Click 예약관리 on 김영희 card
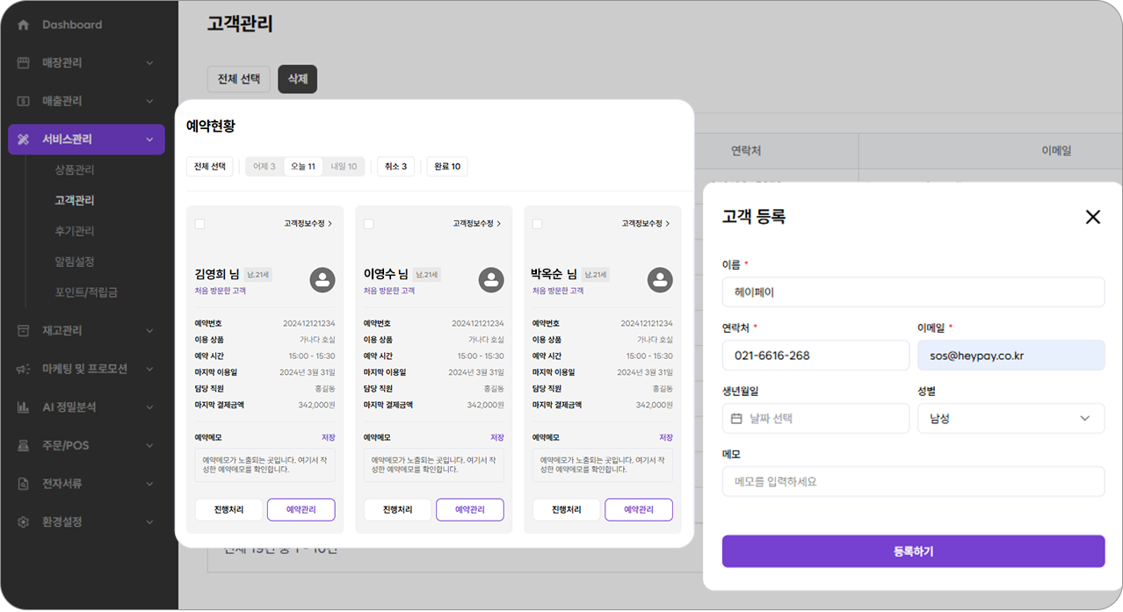 [301, 510]
